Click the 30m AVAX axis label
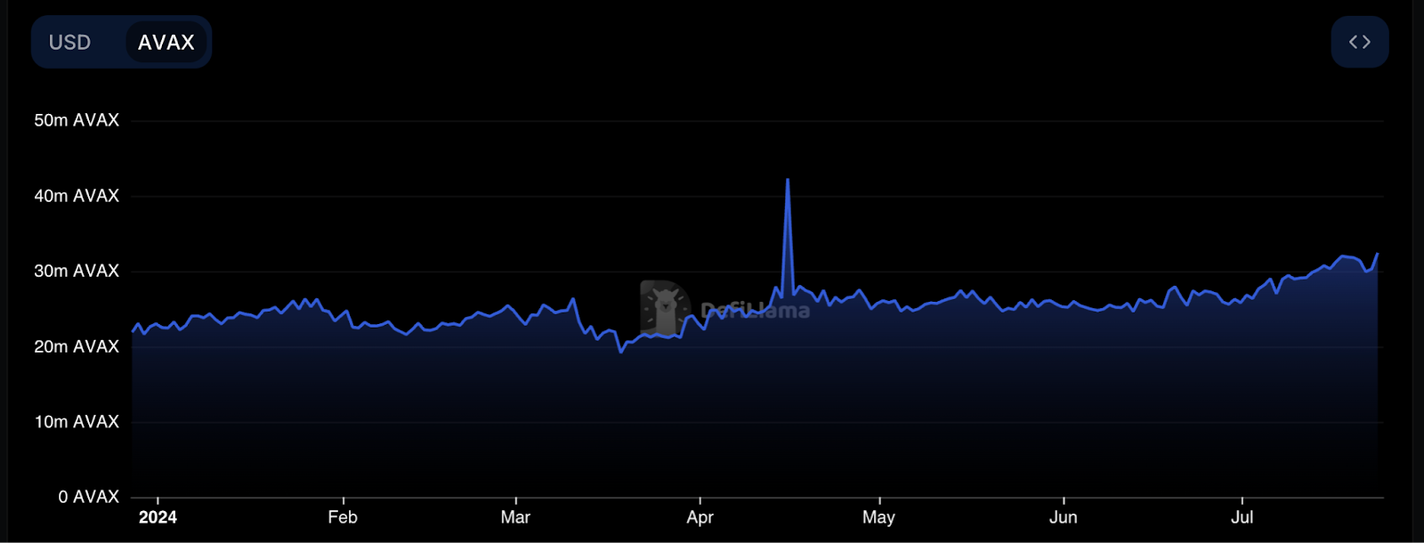The image size is (1424, 543). (x=77, y=271)
